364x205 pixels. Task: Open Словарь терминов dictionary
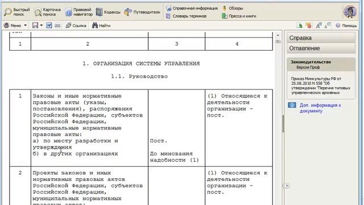(x=186, y=16)
